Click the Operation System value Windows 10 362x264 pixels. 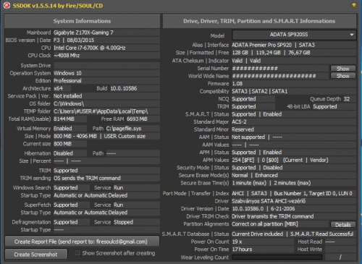pyautogui.click(x=106, y=73)
